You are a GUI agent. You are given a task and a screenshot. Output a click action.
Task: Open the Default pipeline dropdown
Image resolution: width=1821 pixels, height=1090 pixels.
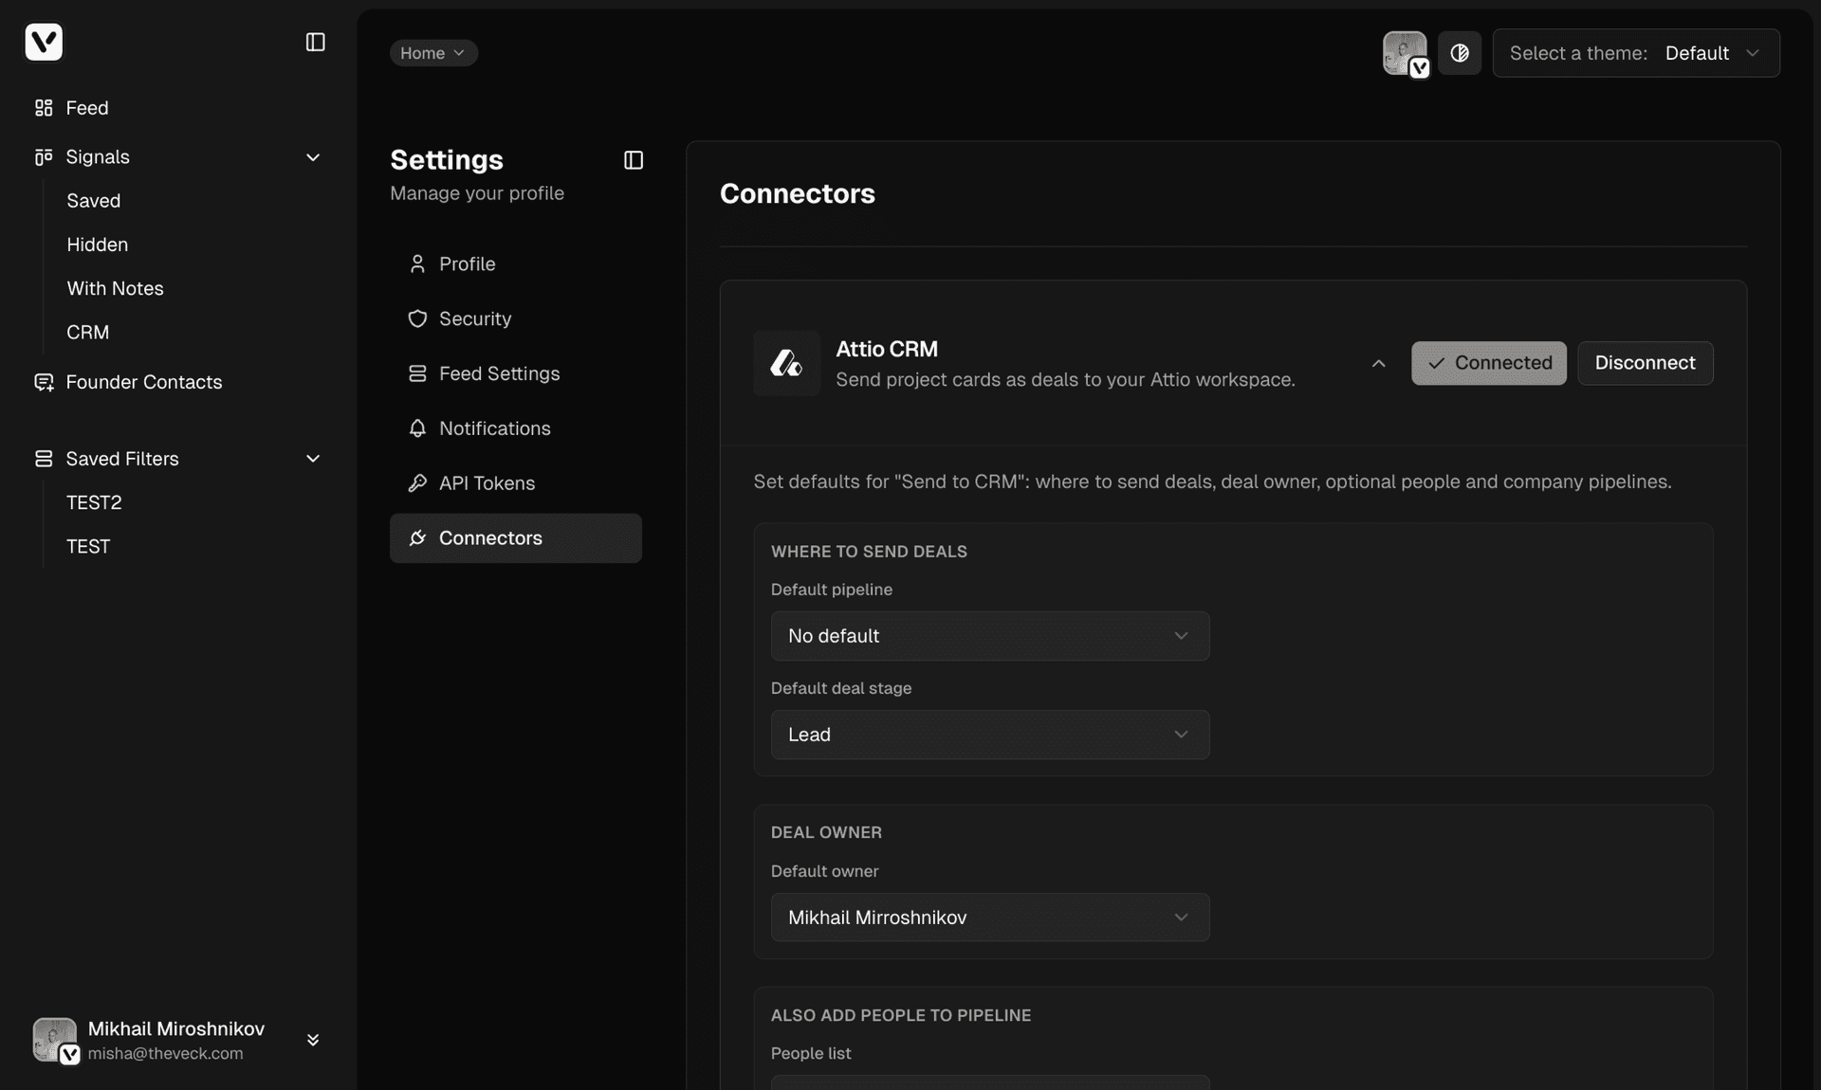(989, 636)
